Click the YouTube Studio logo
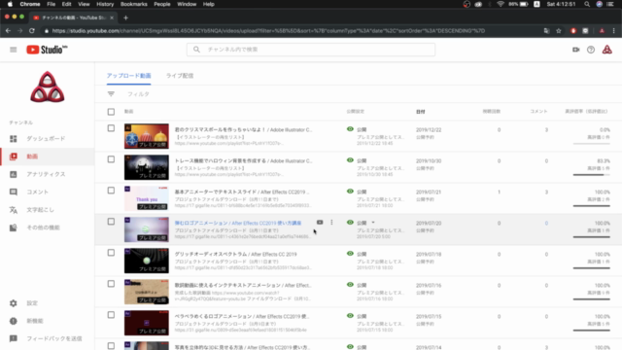 pos(47,50)
